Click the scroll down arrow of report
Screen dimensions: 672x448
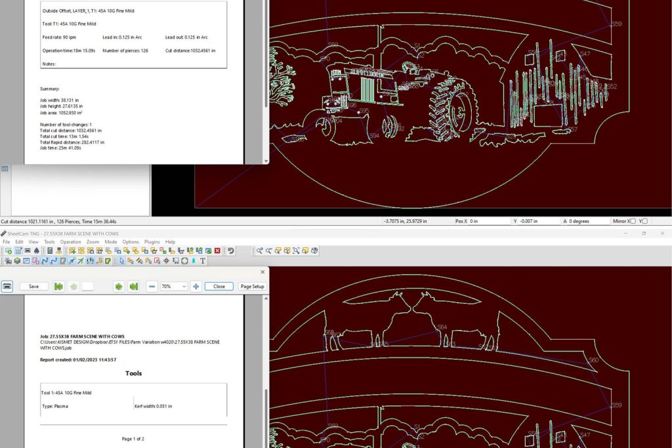266,161
